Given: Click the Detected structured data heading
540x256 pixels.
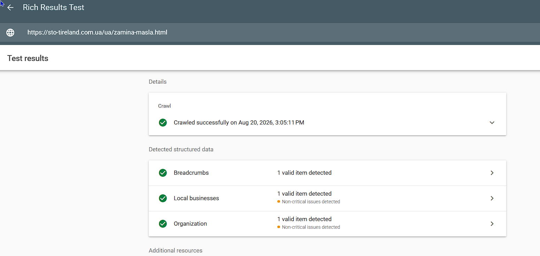Looking at the screenshot, I should click(x=181, y=150).
